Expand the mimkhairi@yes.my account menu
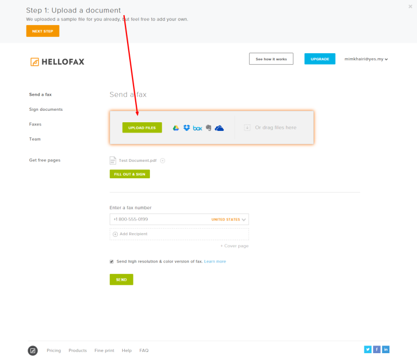 pyautogui.click(x=366, y=59)
